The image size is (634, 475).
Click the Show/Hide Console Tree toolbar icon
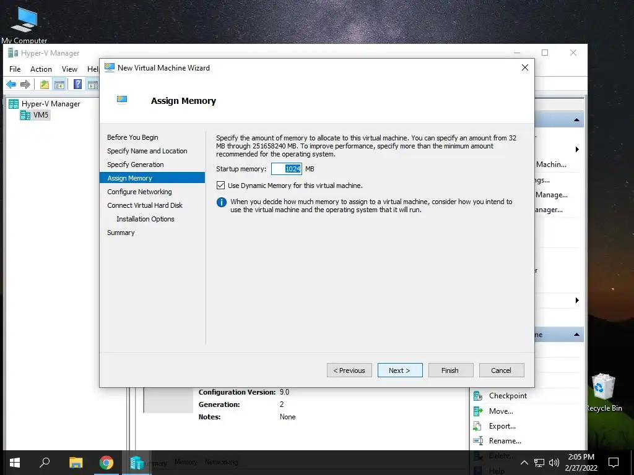59,84
